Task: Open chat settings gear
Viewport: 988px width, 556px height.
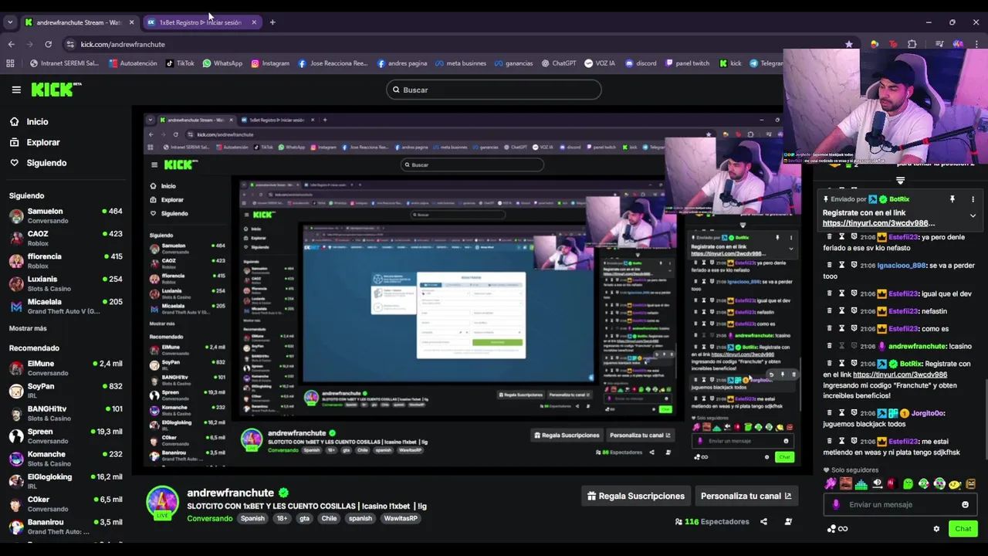Action: click(936, 529)
